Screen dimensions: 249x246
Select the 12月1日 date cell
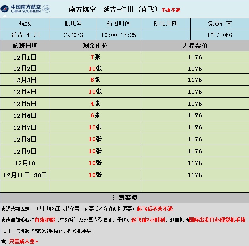[x=25, y=57]
